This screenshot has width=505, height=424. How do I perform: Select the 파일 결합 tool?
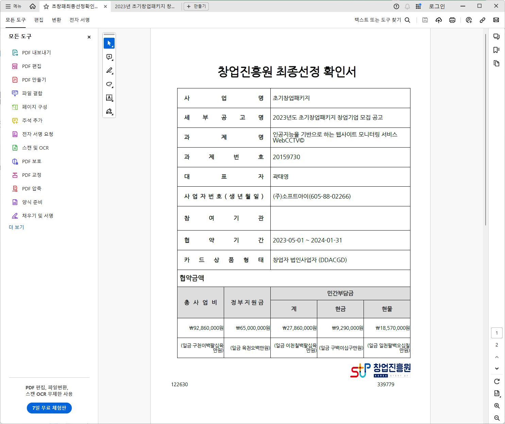[32, 93]
